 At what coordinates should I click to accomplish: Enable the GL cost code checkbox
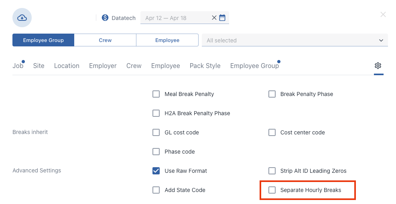(x=156, y=132)
